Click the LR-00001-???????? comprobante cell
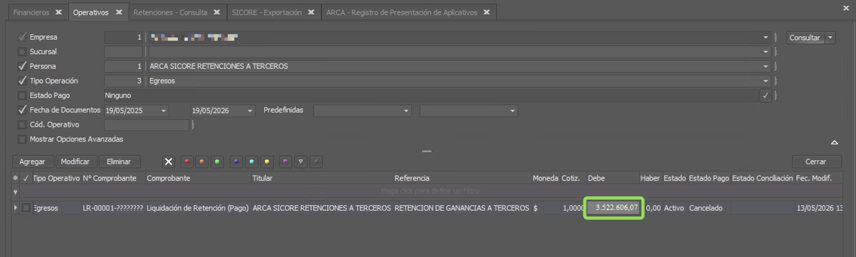The width and height of the screenshot is (856, 257). tap(113, 208)
